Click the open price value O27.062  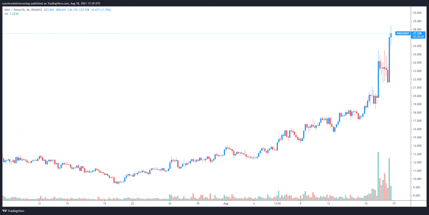50,10
